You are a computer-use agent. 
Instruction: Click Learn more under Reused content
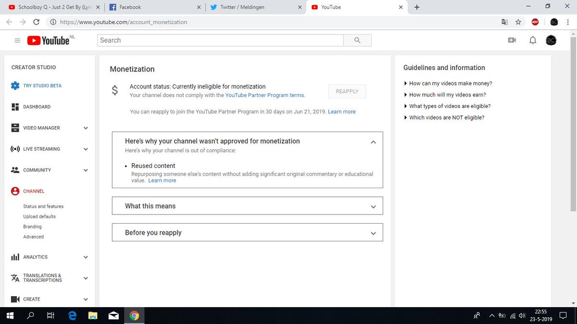[162, 180]
